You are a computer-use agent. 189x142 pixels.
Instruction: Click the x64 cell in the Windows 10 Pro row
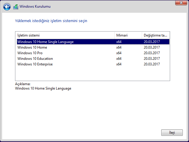tap(119, 53)
